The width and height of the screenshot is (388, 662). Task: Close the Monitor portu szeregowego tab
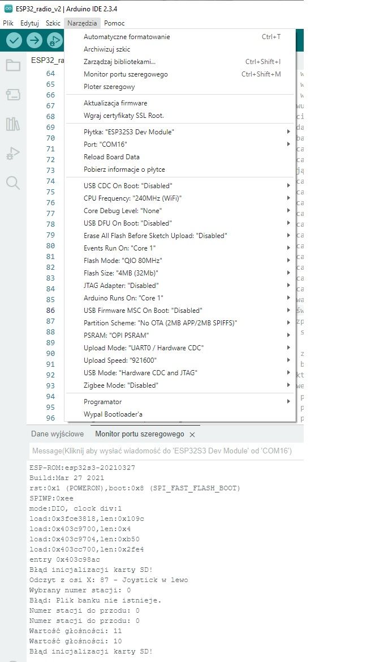[x=192, y=434]
